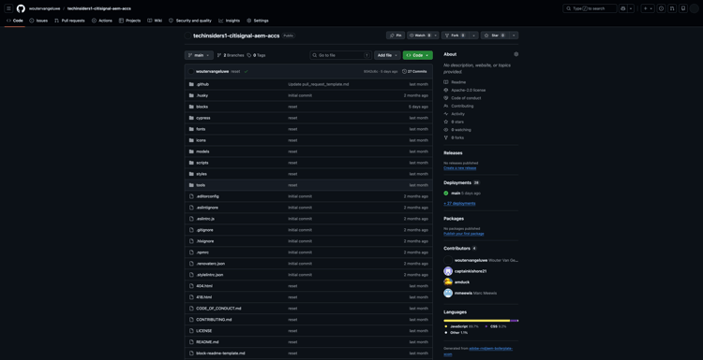The width and height of the screenshot is (703, 360).
Task: Switch to the Issues tab
Action: coord(38,21)
